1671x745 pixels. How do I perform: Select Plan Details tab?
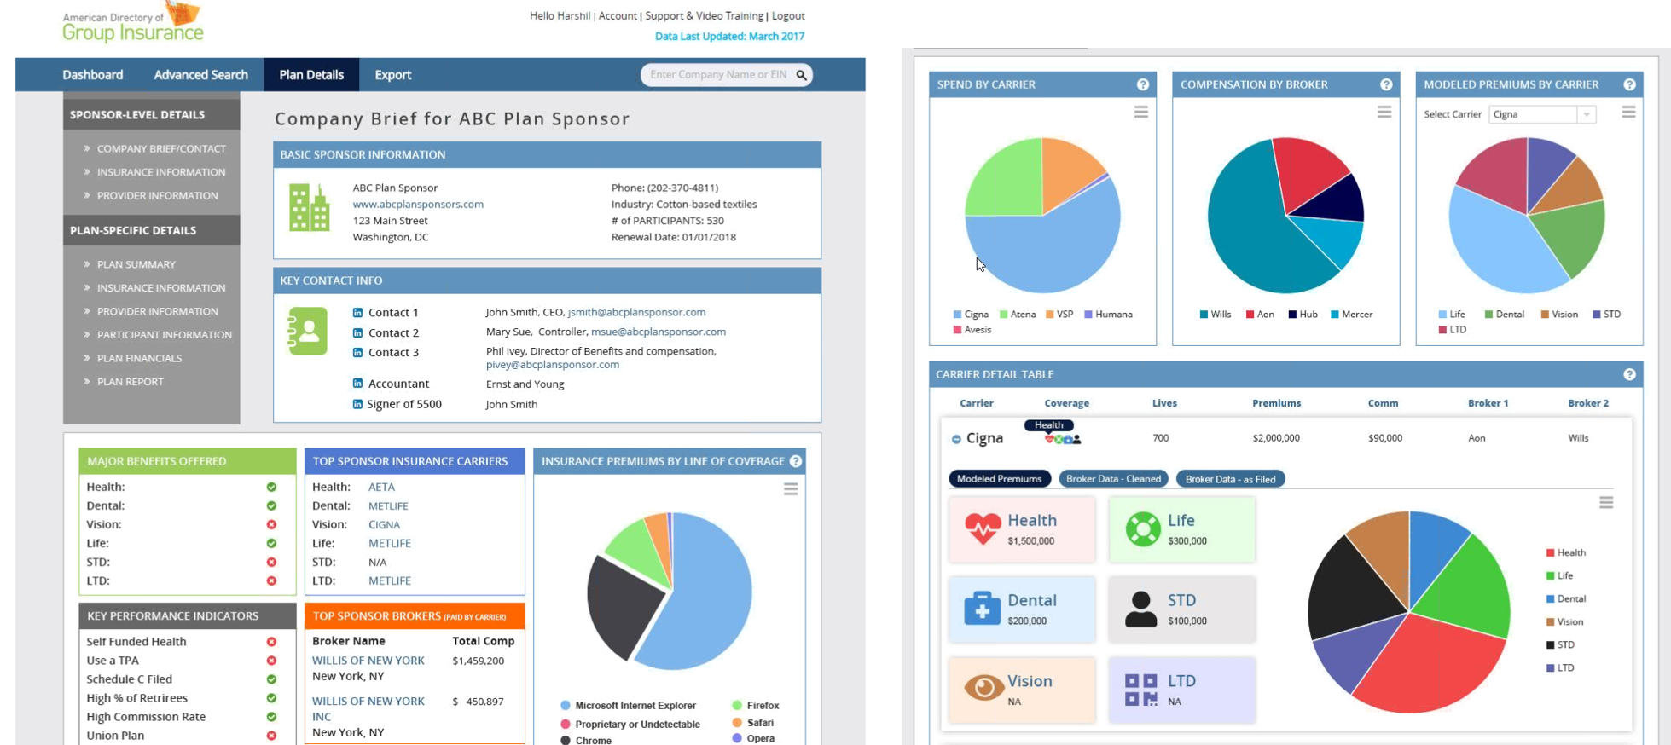coord(311,75)
